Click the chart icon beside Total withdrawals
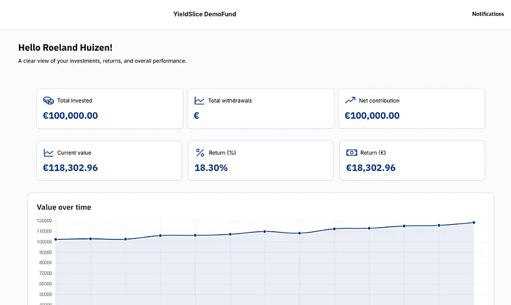Viewport: 511px width, 305px height. (199, 100)
